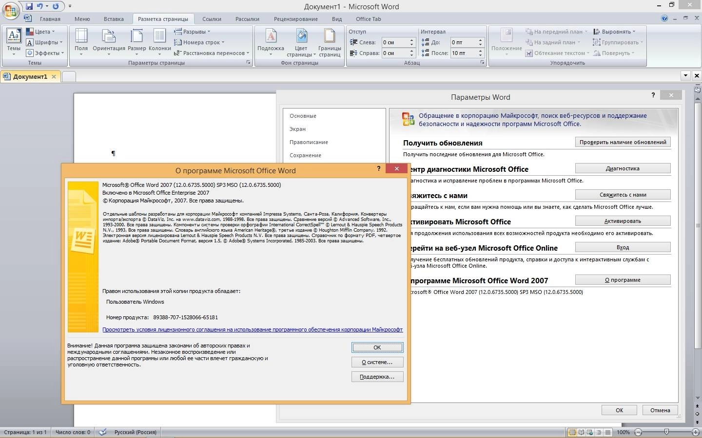The image size is (702, 438).
Task: Click the round Office button
Action: point(10,10)
